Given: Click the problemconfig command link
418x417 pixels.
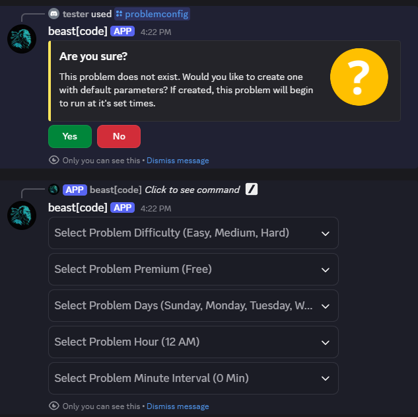Looking at the screenshot, I should [157, 14].
